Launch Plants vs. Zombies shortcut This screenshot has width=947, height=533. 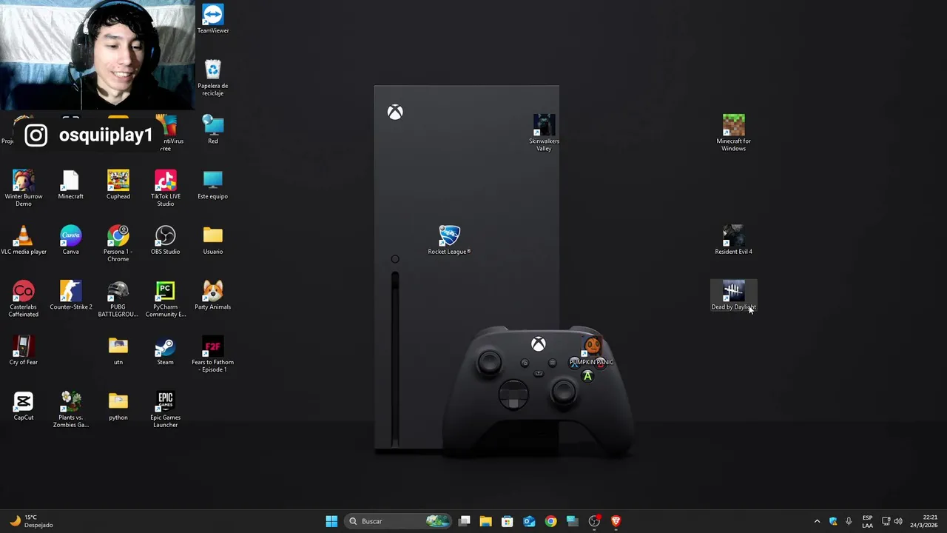71,409
